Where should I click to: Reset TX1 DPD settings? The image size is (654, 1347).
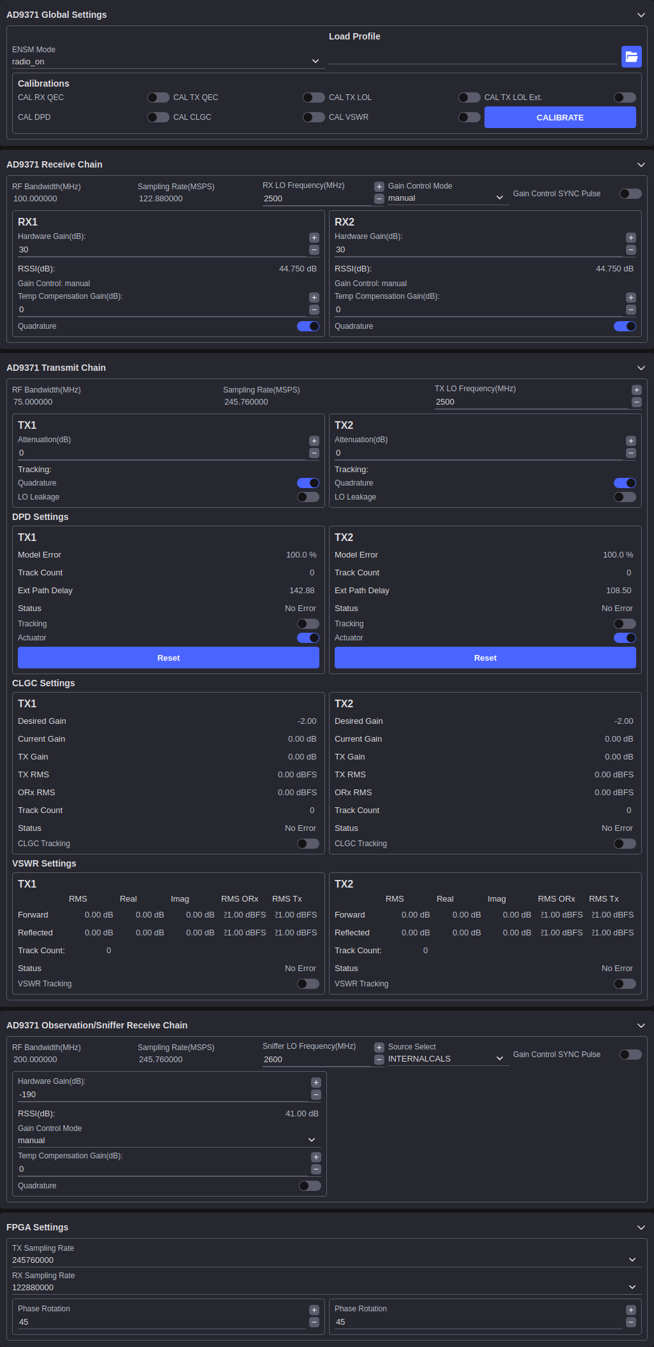[x=168, y=658]
